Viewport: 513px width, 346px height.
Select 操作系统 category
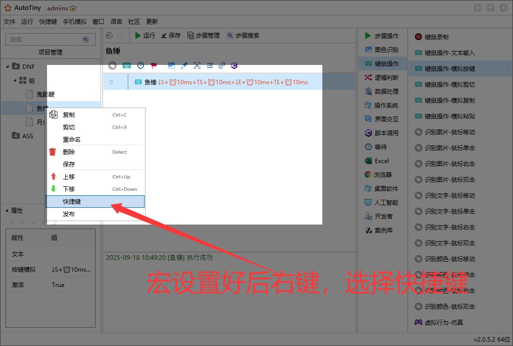pos(382,105)
